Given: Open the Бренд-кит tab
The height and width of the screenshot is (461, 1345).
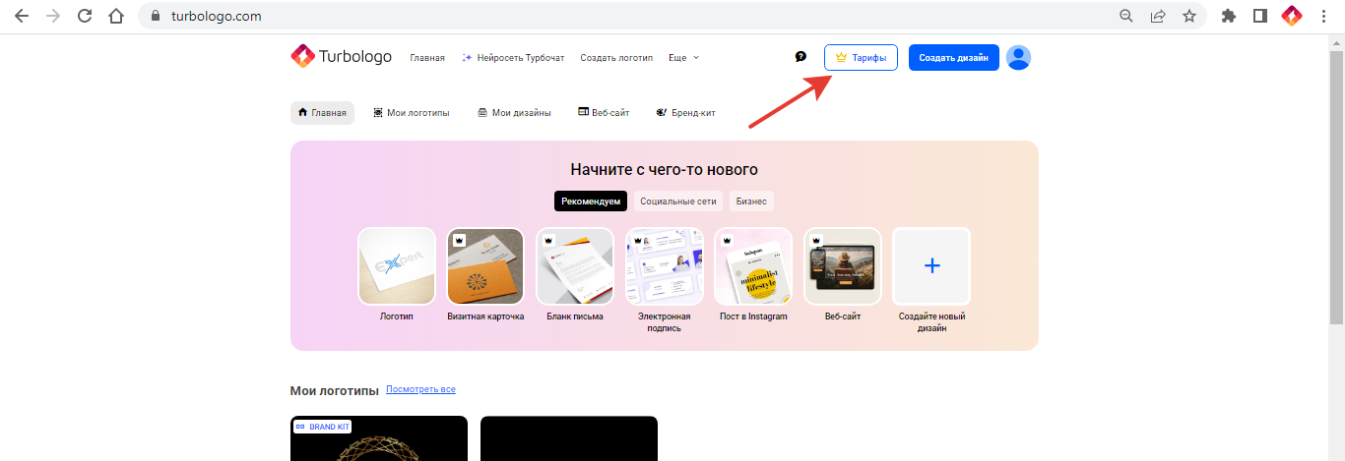Looking at the screenshot, I should coord(685,113).
